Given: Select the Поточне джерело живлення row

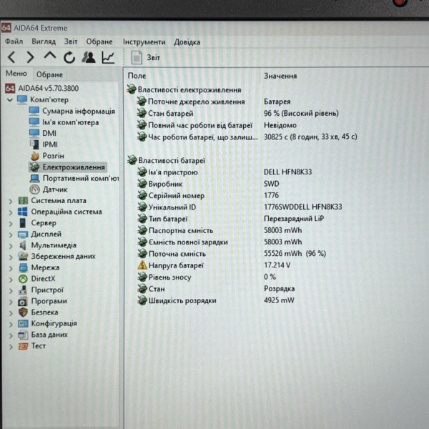Looking at the screenshot, I should point(214,102).
